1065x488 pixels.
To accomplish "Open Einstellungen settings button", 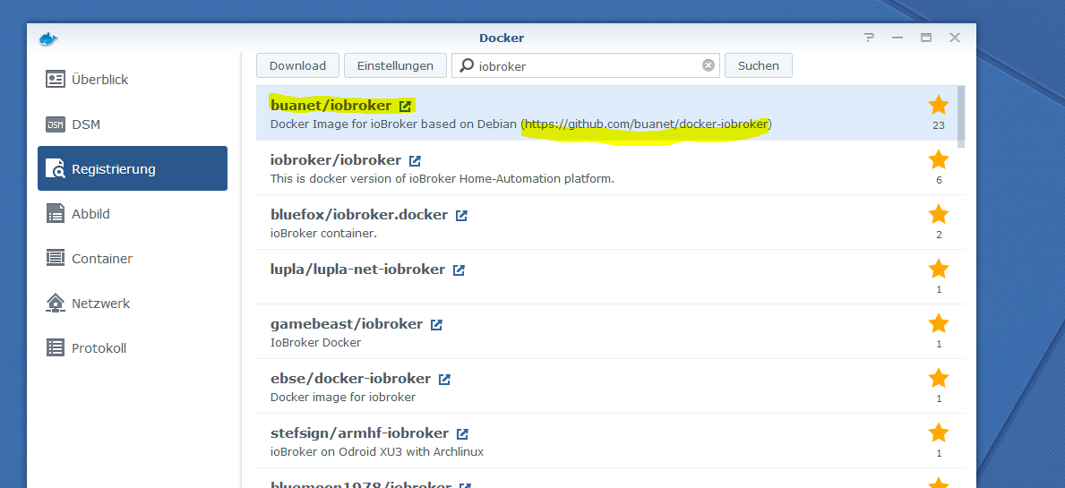I will 395,66.
